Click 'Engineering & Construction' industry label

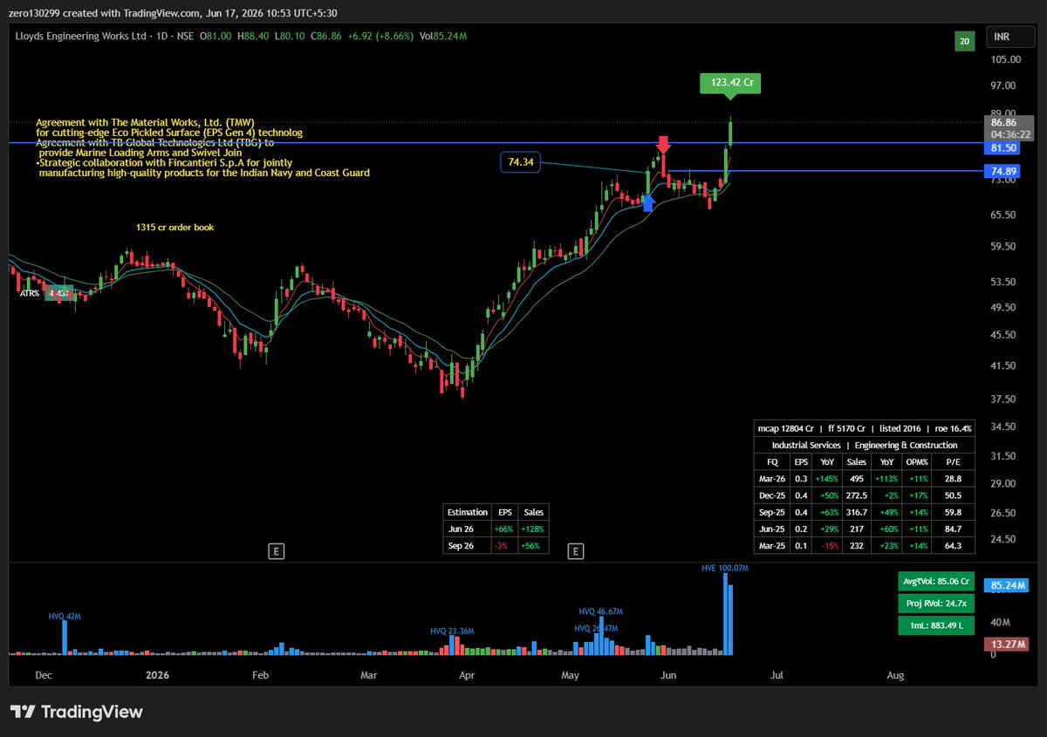click(x=907, y=445)
